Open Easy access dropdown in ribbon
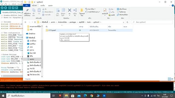Image resolution: width=175 pixels, height=98 pixels. 93,12
